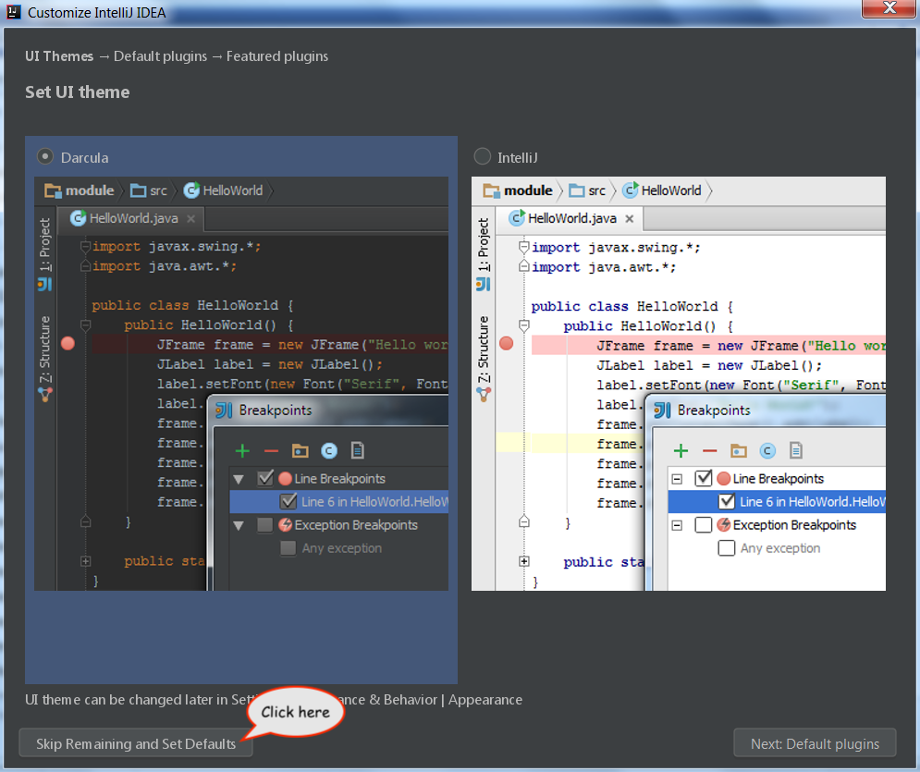Click Exception Breakpoints lightning icon in IntelliJ preview
This screenshot has width=920, height=772.
pos(724,525)
